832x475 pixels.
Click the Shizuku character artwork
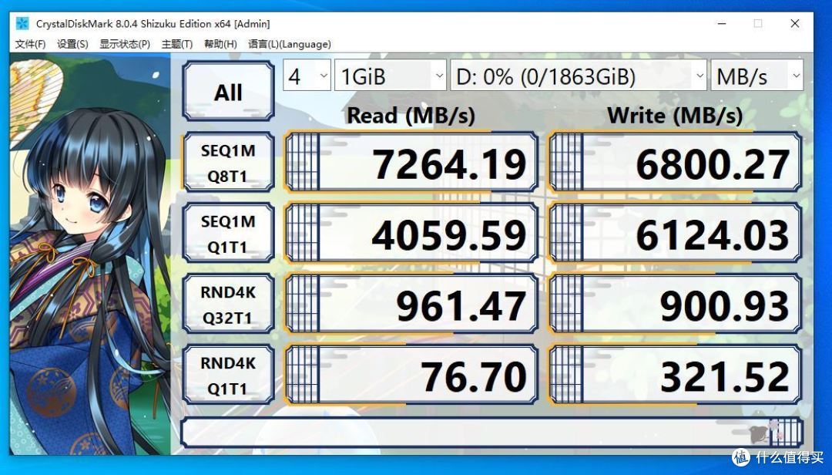(x=90, y=254)
